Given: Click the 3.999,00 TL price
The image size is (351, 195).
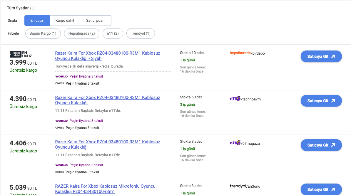Looking at the screenshot, I should pos(23,62).
